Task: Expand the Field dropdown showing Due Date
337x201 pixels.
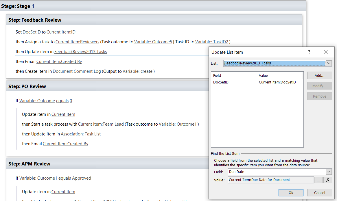Action: (329, 172)
